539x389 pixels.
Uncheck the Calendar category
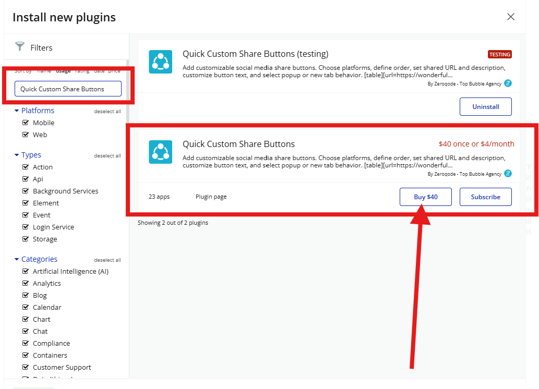26,307
